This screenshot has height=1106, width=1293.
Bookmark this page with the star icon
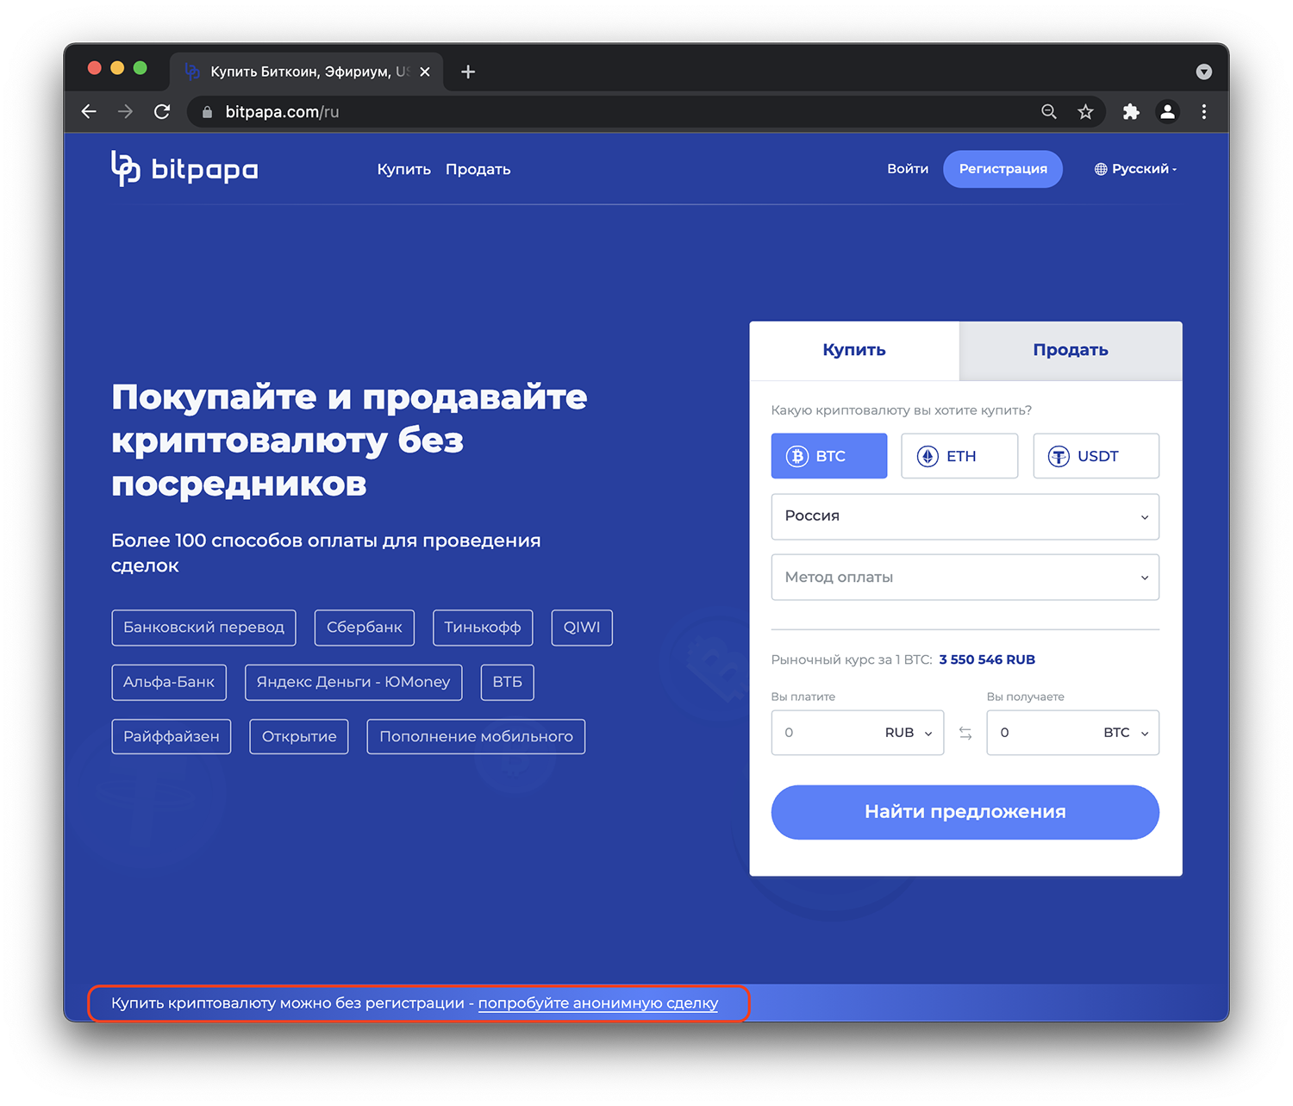click(x=1085, y=111)
